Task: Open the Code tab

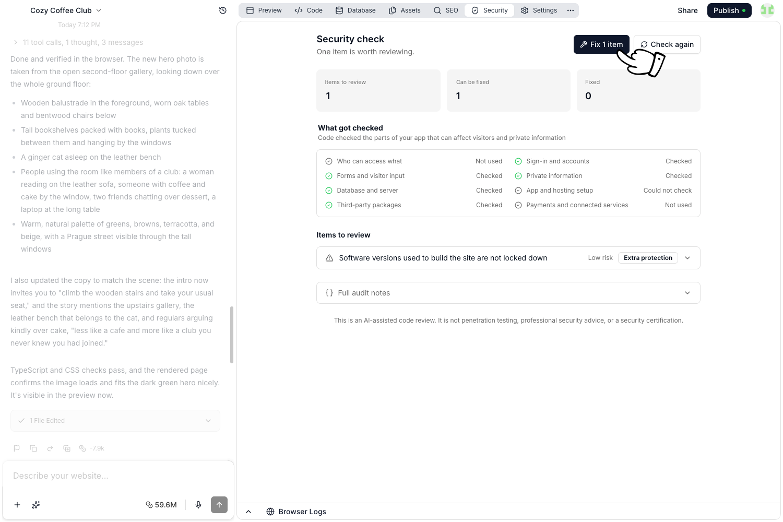Action: (309, 10)
